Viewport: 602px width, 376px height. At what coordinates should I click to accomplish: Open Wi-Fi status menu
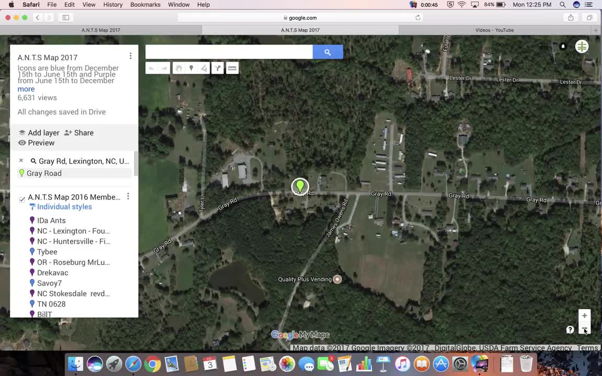(x=461, y=5)
